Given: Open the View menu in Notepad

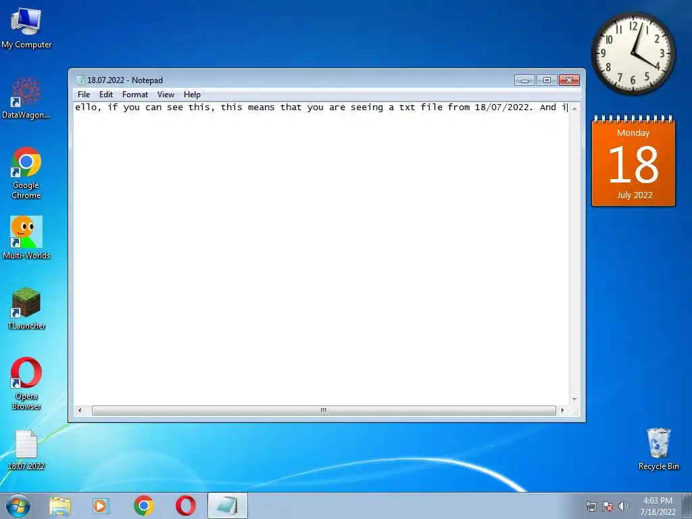Looking at the screenshot, I should pyautogui.click(x=166, y=95).
